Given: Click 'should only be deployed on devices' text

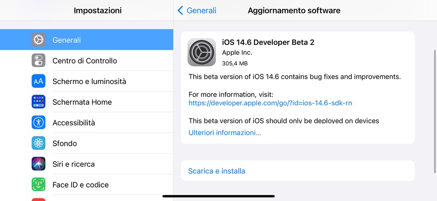Looking at the screenshot, I should 323,121.
